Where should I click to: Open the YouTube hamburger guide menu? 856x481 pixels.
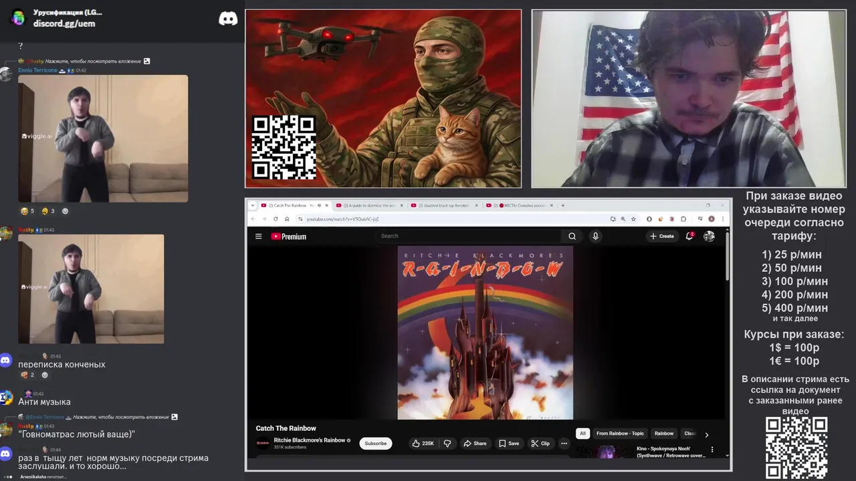coord(258,236)
